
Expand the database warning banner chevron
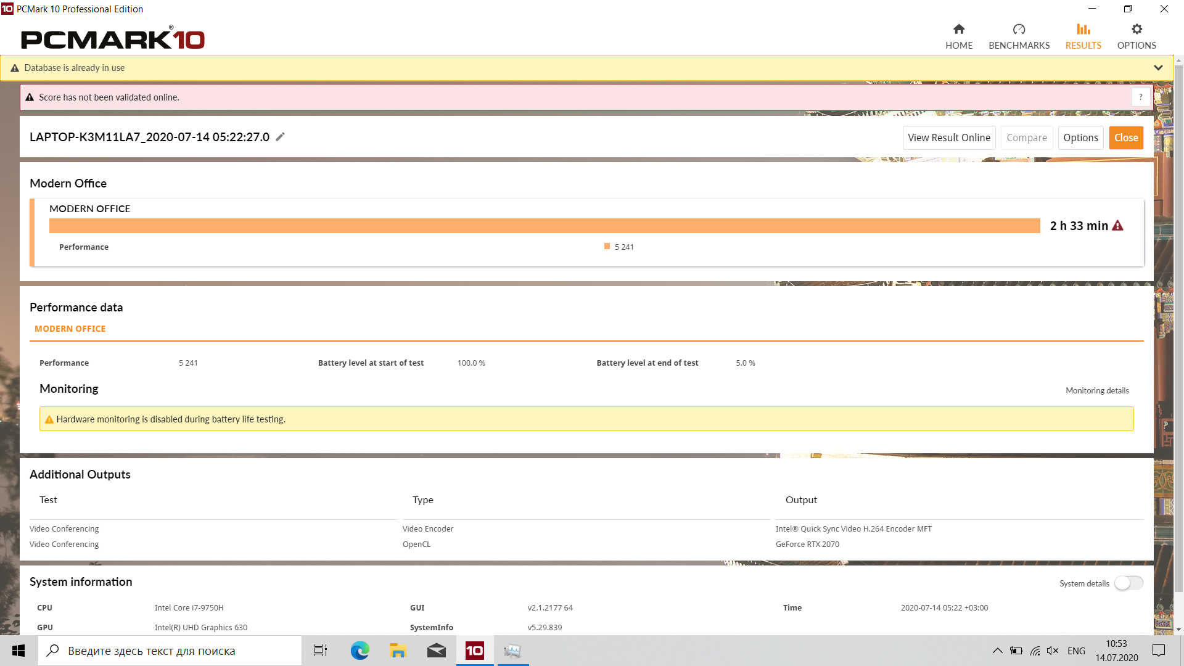coord(1158,68)
